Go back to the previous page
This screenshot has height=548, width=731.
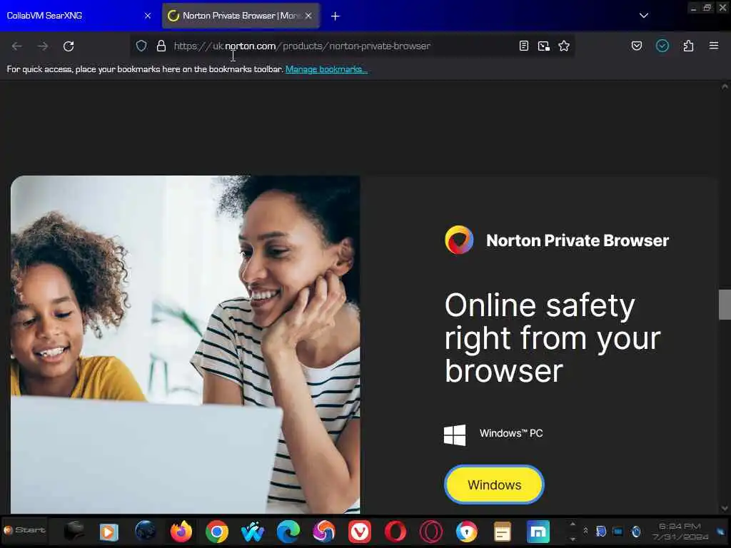pyautogui.click(x=17, y=46)
